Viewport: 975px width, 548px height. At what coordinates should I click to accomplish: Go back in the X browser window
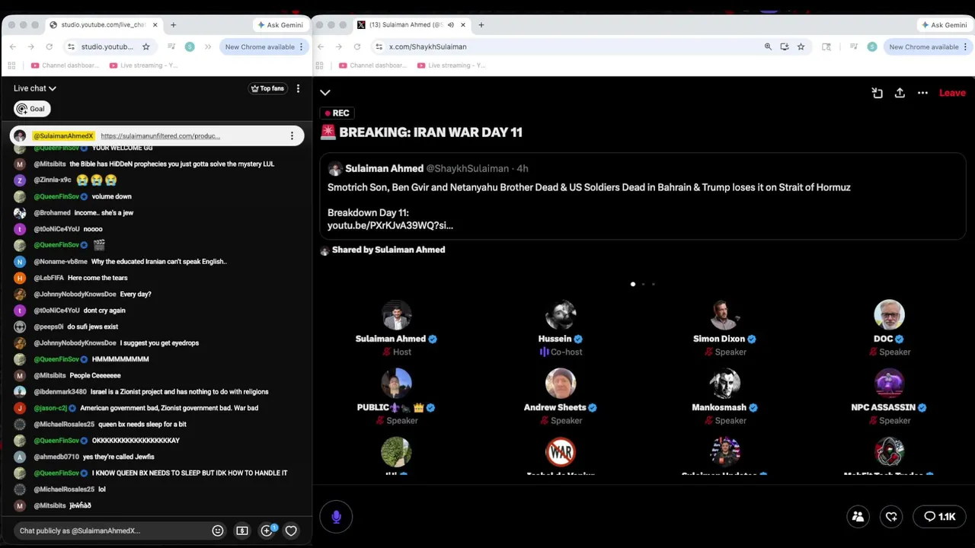pyautogui.click(x=320, y=46)
